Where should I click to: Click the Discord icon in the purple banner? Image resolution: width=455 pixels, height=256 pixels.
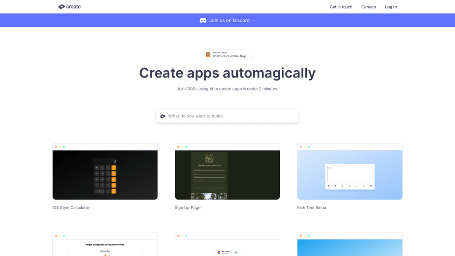(x=203, y=20)
